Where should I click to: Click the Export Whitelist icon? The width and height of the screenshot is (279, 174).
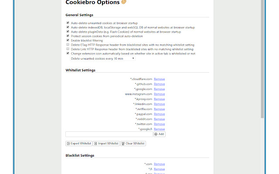coord(68,144)
